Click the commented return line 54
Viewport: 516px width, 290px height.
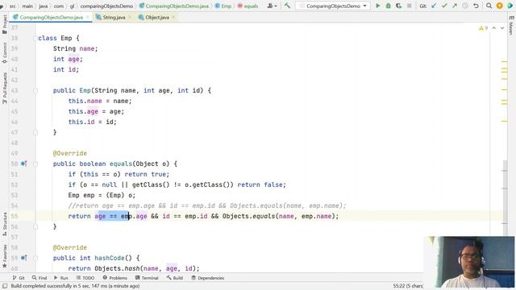[x=207, y=206]
